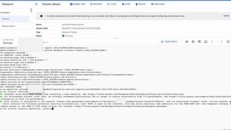Click the green Running status icon
The width and height of the screenshot is (231, 130).
click(x=63, y=36)
